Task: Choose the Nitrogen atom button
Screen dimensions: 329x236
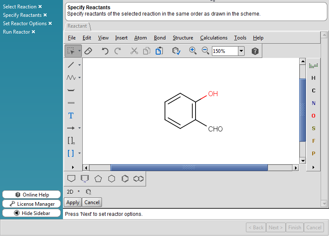Action: click(x=313, y=103)
